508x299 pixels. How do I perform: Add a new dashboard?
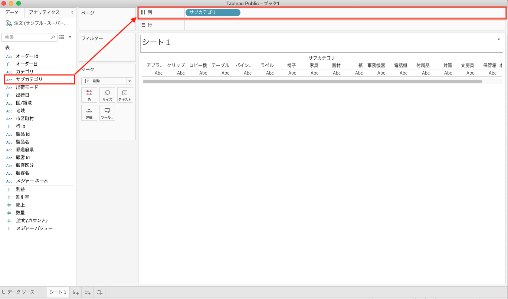[x=88, y=292]
